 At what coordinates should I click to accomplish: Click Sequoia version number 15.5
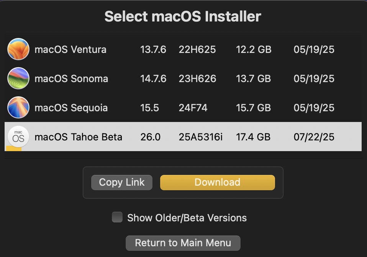[150, 108]
